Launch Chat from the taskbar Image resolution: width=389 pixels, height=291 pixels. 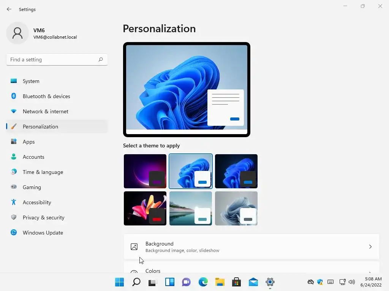pyautogui.click(x=186, y=282)
